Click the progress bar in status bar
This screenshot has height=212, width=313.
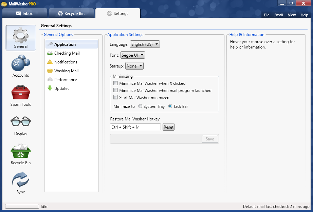[x=22, y=206]
